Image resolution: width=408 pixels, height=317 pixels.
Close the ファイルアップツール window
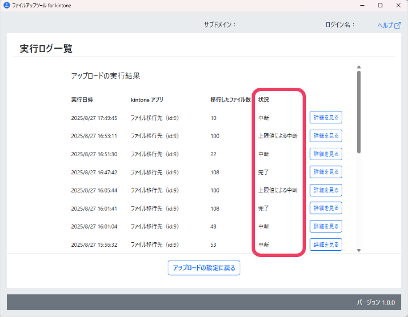pos(398,5)
